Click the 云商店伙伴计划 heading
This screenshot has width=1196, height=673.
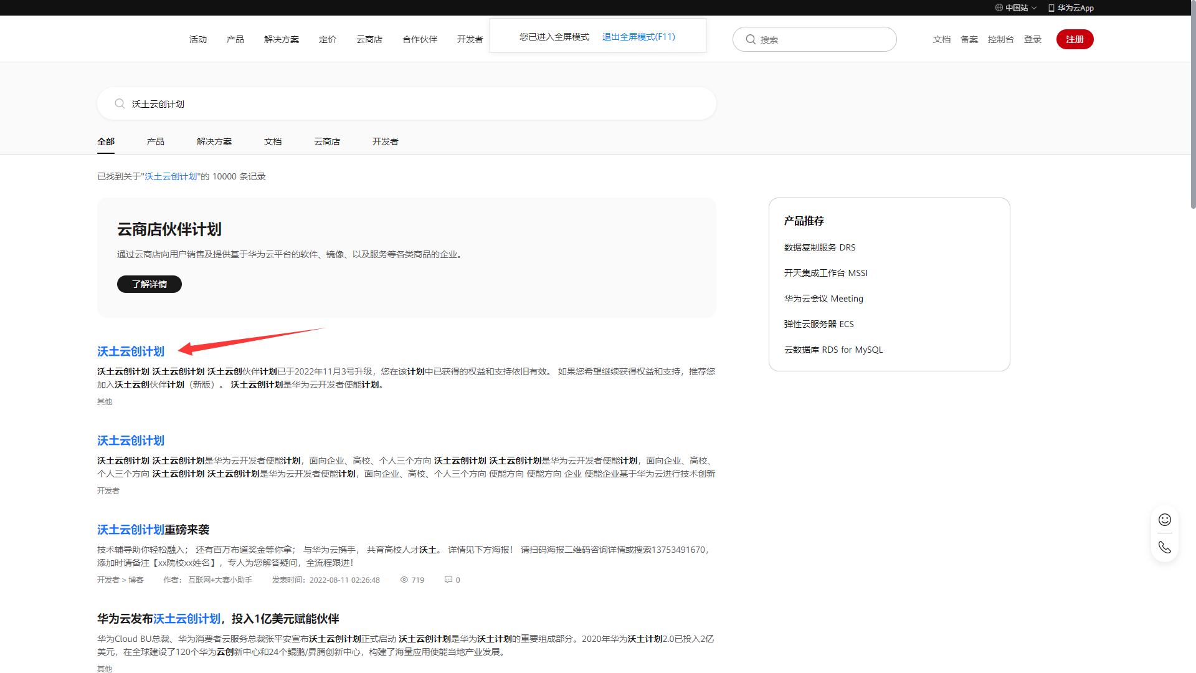click(169, 229)
